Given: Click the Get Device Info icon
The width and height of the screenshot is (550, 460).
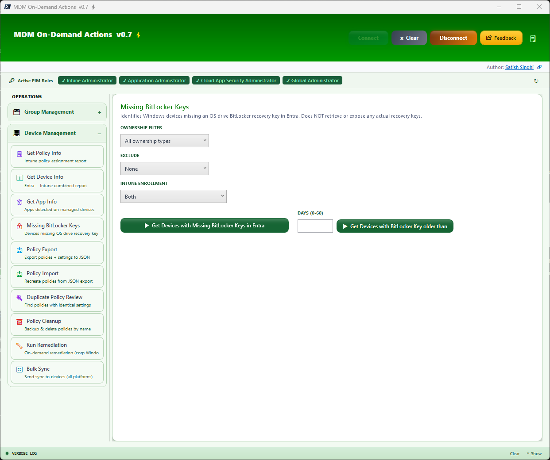Looking at the screenshot, I should coord(19,178).
